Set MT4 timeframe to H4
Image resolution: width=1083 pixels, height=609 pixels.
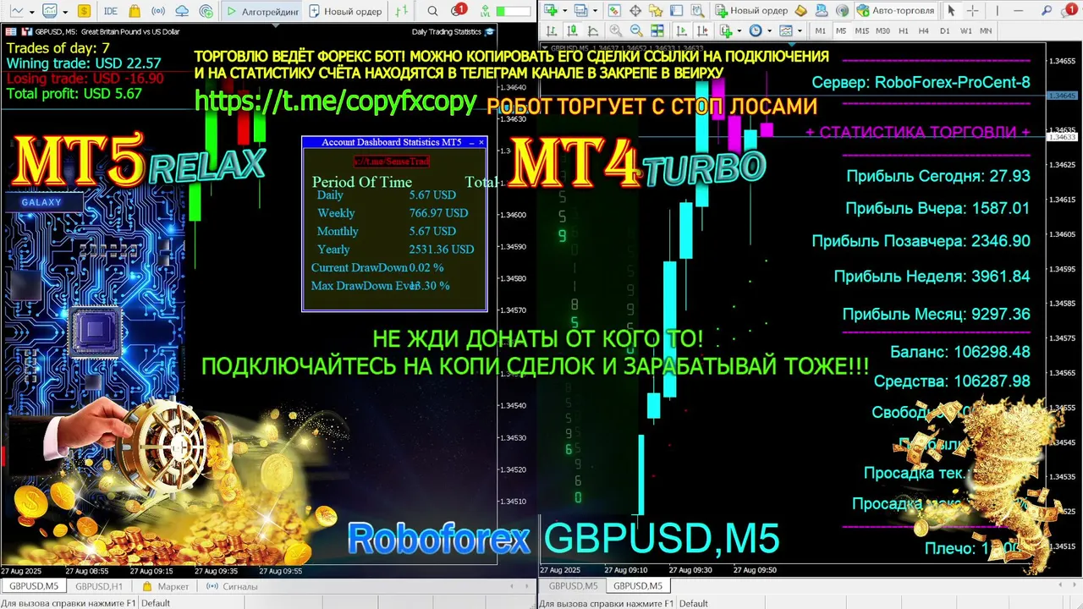(924, 30)
